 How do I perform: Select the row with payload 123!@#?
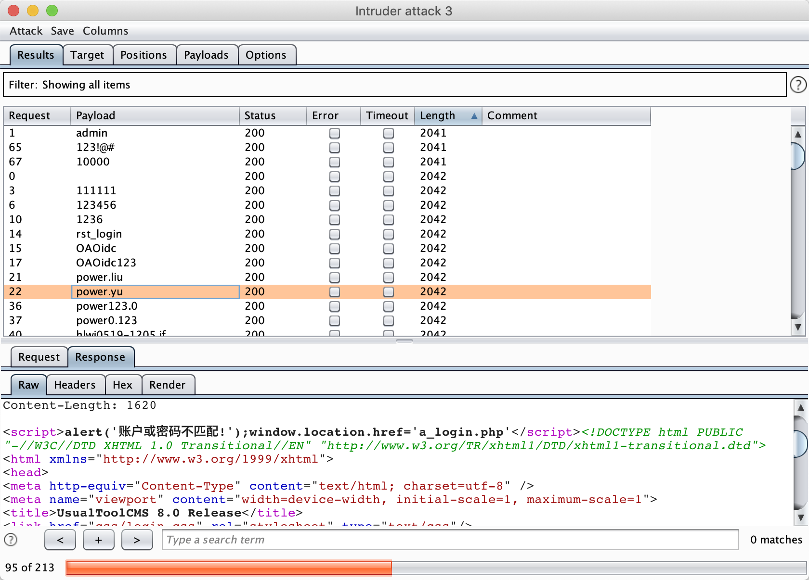coord(327,148)
